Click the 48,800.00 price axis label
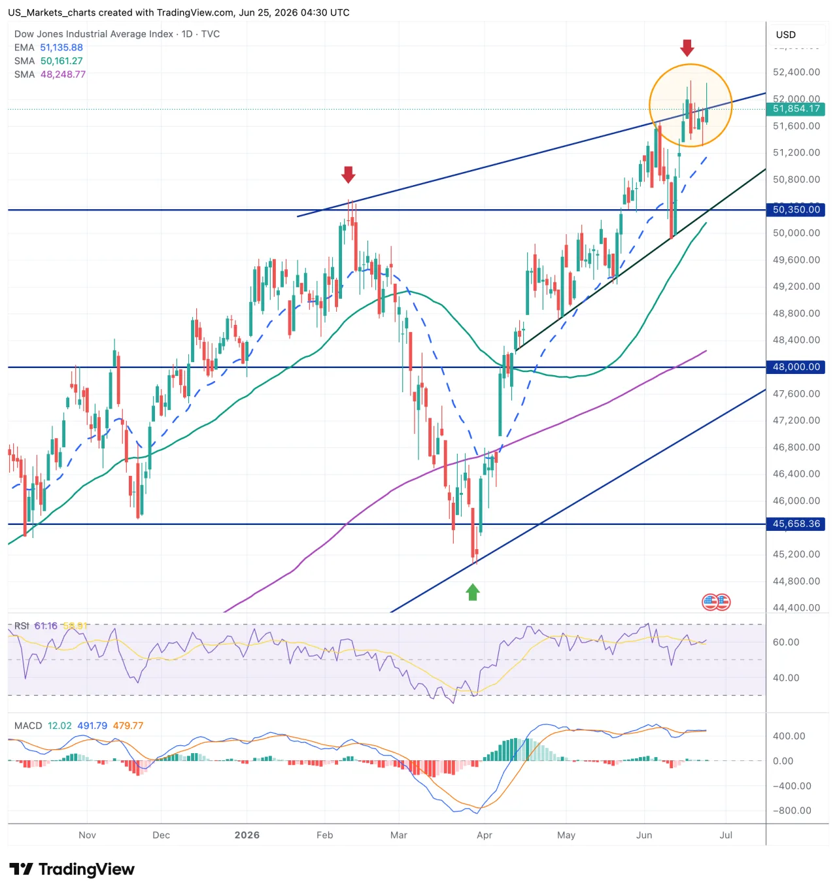 tap(796, 313)
